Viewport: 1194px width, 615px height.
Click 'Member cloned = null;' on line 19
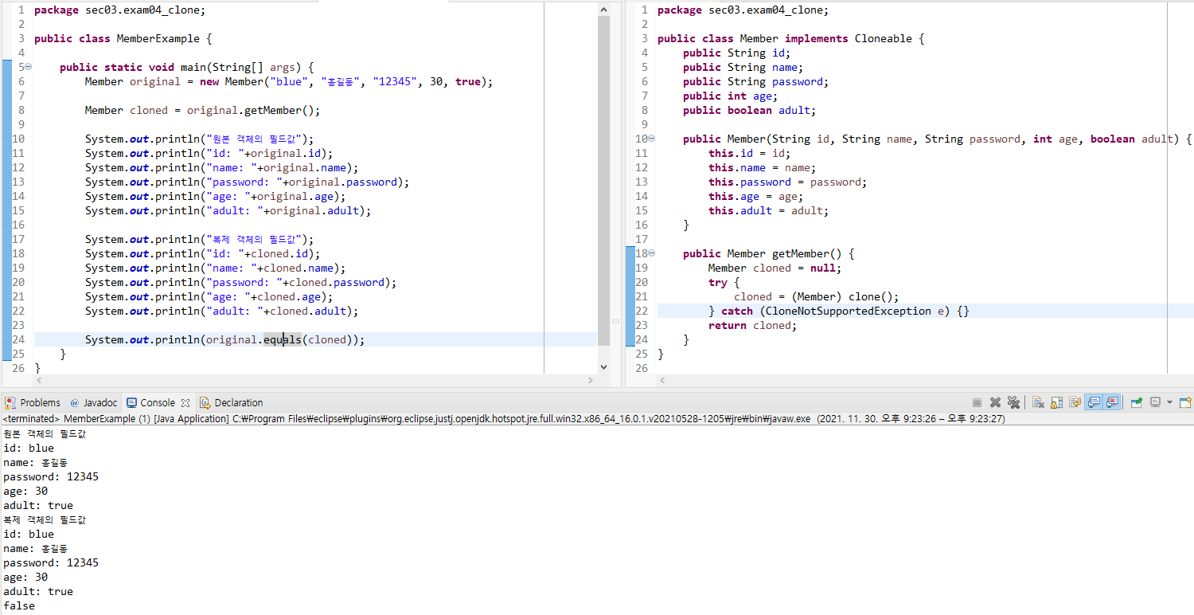pyautogui.click(x=775, y=268)
